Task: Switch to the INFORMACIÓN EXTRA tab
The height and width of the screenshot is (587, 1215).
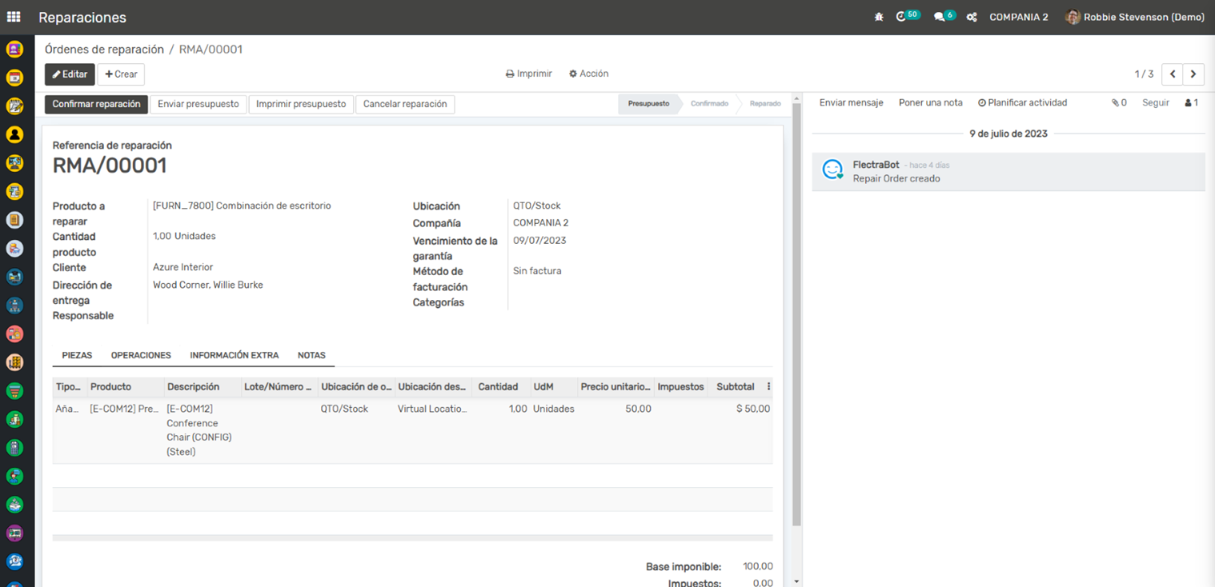Action: 234,355
